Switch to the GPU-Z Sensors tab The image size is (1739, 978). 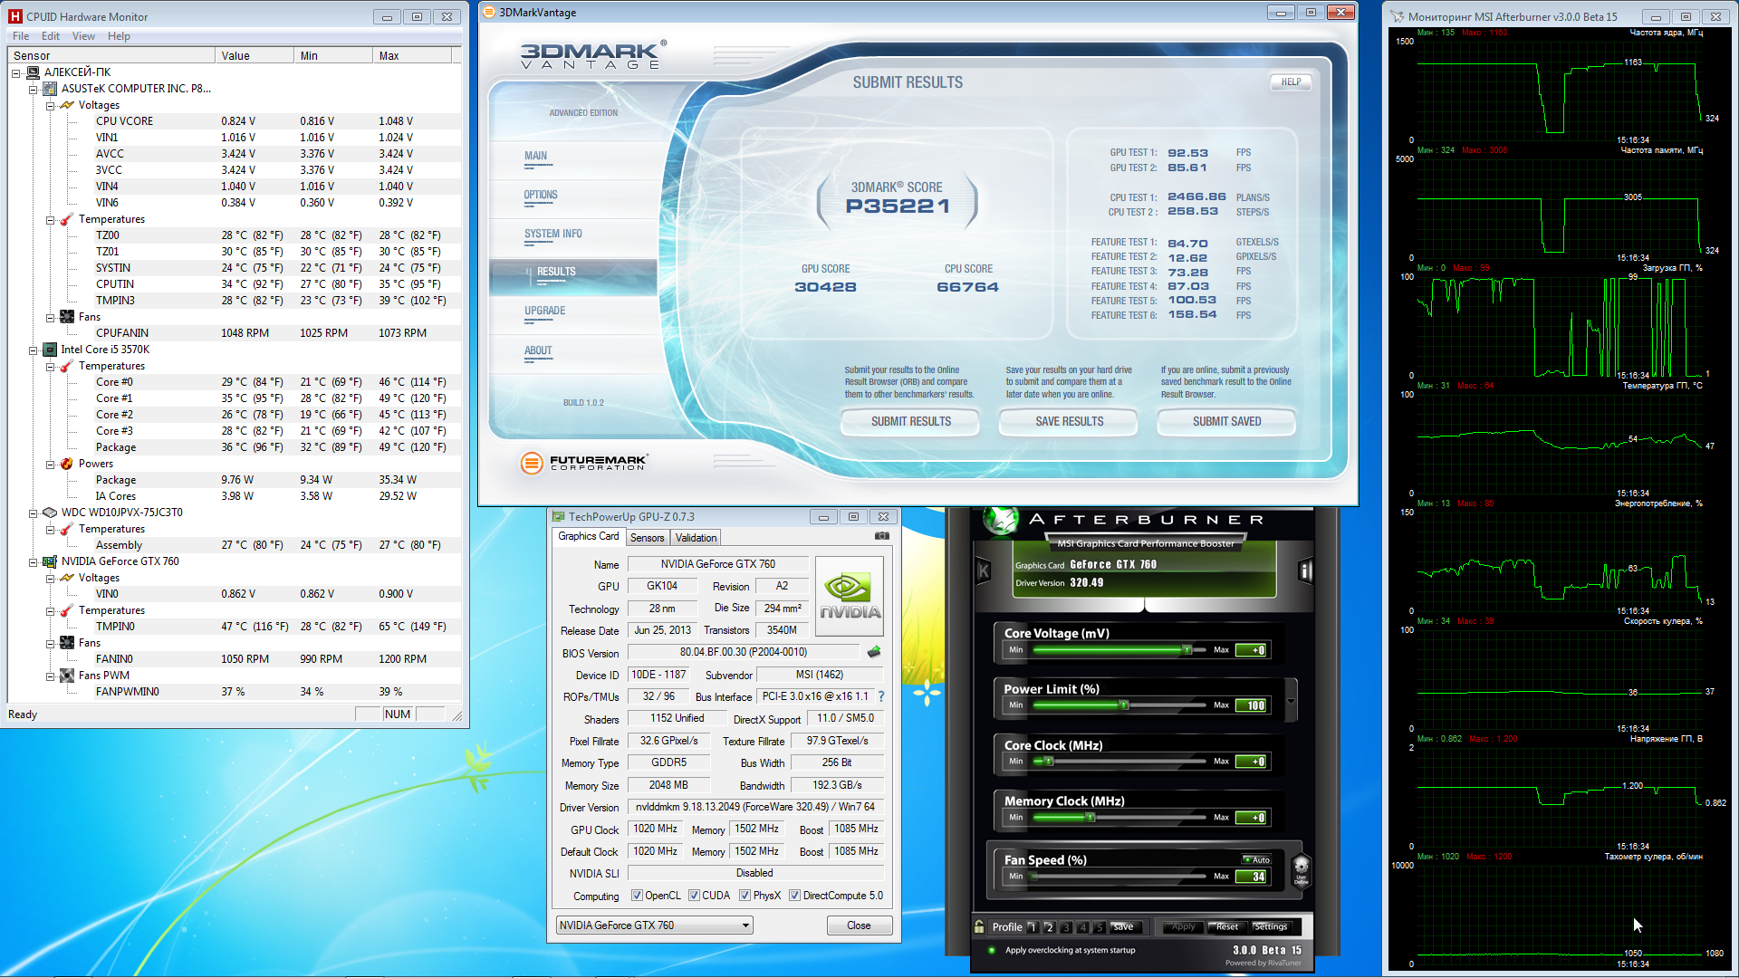point(648,537)
